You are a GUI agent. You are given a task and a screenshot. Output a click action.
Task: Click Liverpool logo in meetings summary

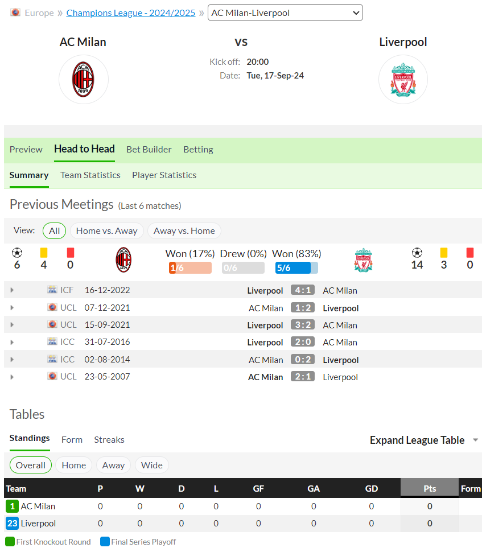click(363, 260)
